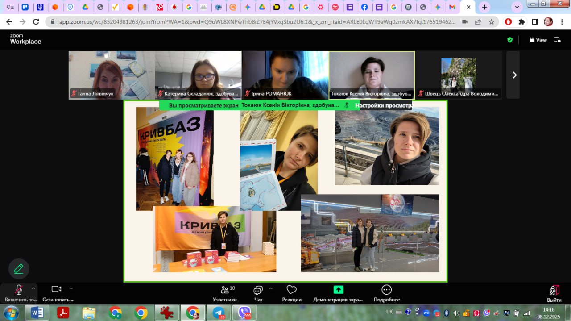Screen dimensions: 571x321
Task: Open the Reactions menu
Action: pyautogui.click(x=291, y=293)
